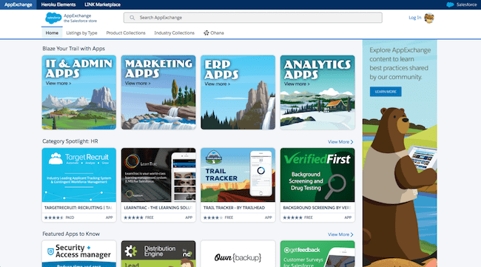
Task: Click View more on Analytics Apps
Action: click(297, 84)
